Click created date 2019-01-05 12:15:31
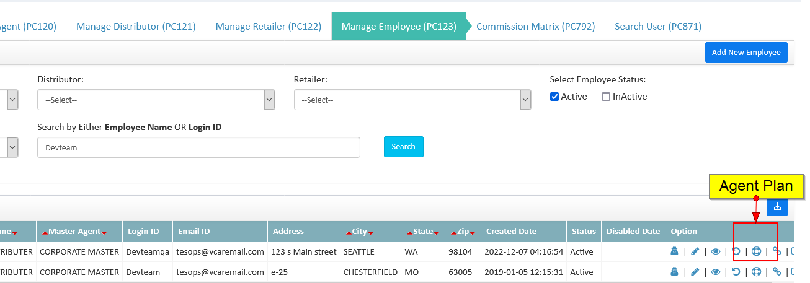810x283 pixels. point(524,272)
